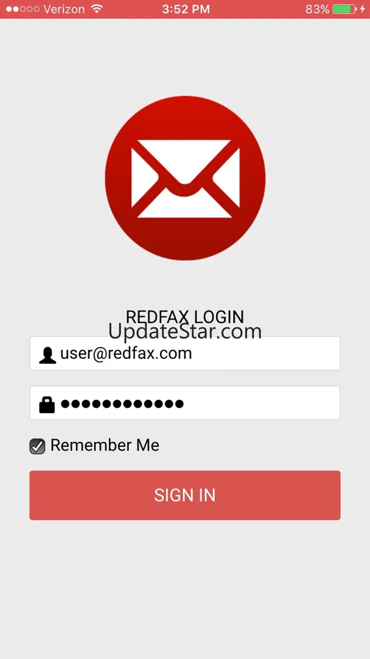
Task: Tap the Verizon carrier label
Action: (64, 9)
